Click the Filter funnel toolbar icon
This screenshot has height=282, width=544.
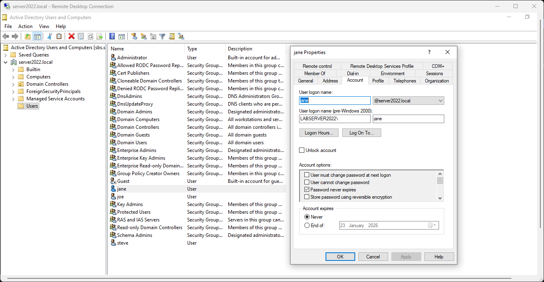tap(162, 36)
